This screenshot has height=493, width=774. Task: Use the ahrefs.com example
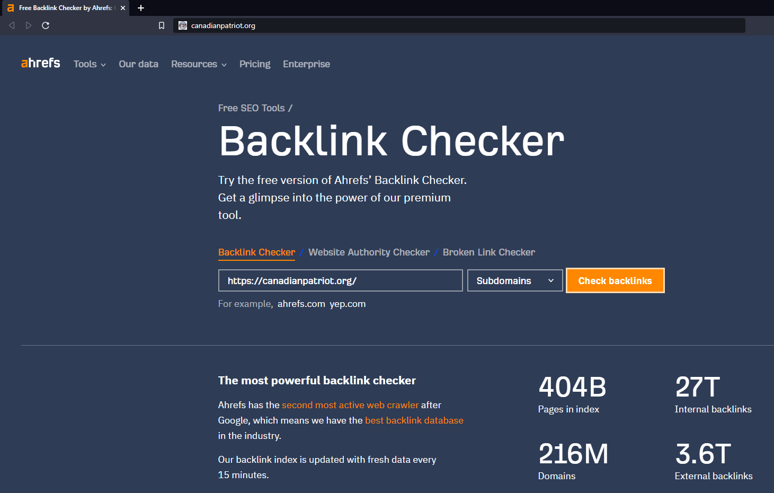(301, 304)
